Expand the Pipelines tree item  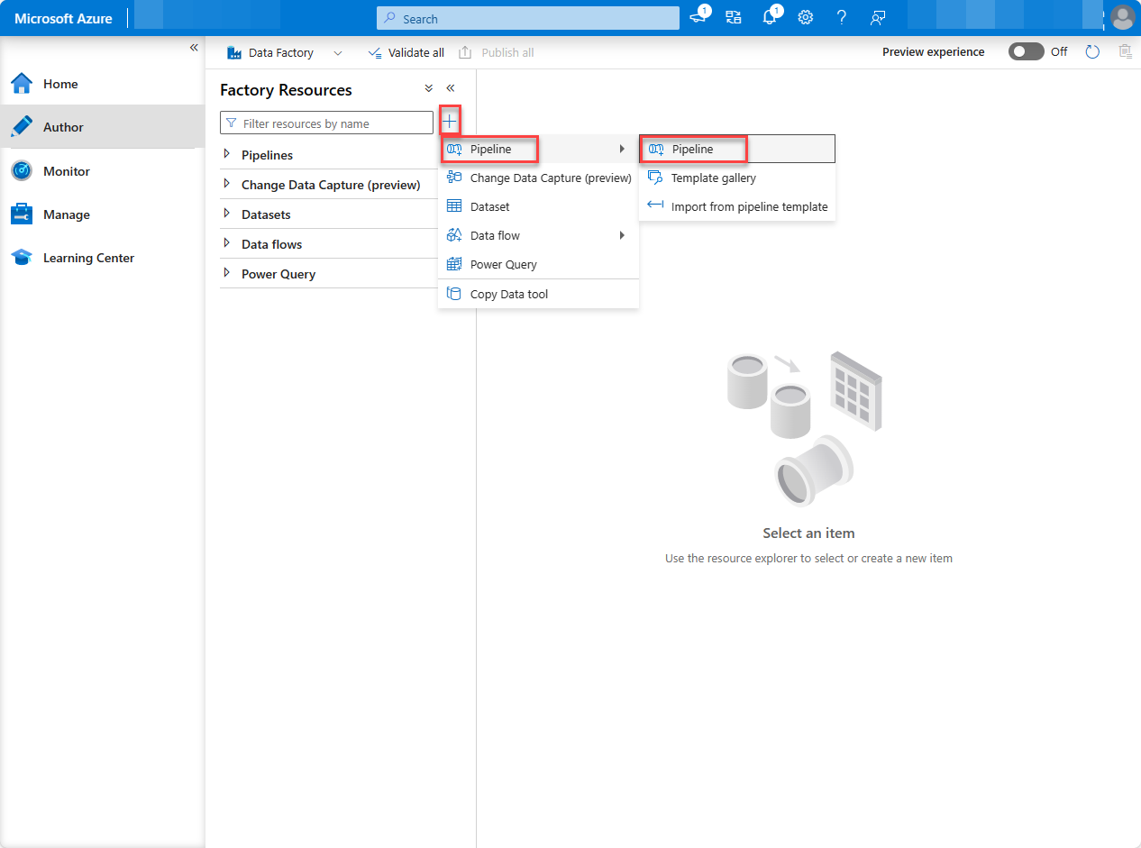(x=266, y=154)
